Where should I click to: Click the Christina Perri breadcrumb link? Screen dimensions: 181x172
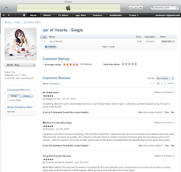pos(32,22)
